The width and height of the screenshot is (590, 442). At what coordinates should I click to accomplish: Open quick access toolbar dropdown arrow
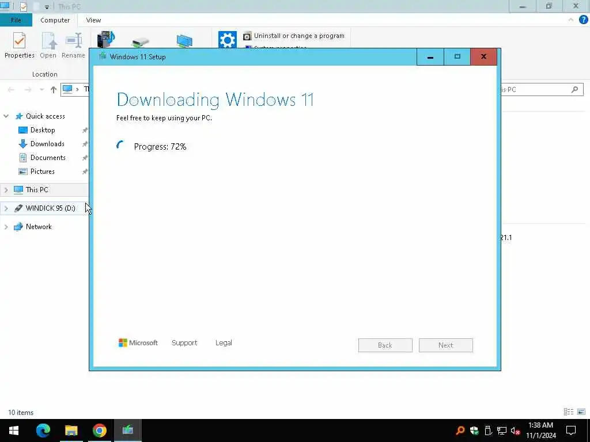(47, 7)
